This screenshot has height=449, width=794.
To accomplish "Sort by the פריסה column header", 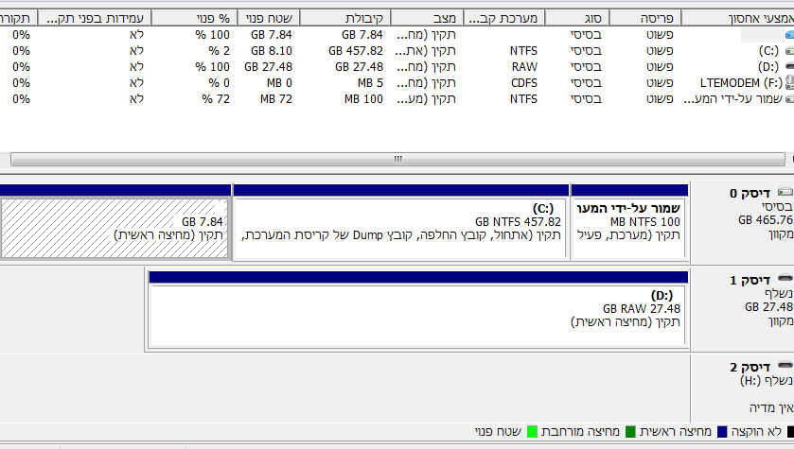I will (645, 19).
